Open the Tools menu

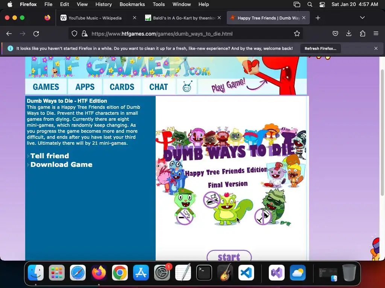pos(159,4)
